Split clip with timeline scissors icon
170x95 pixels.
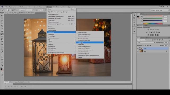click(22, 87)
